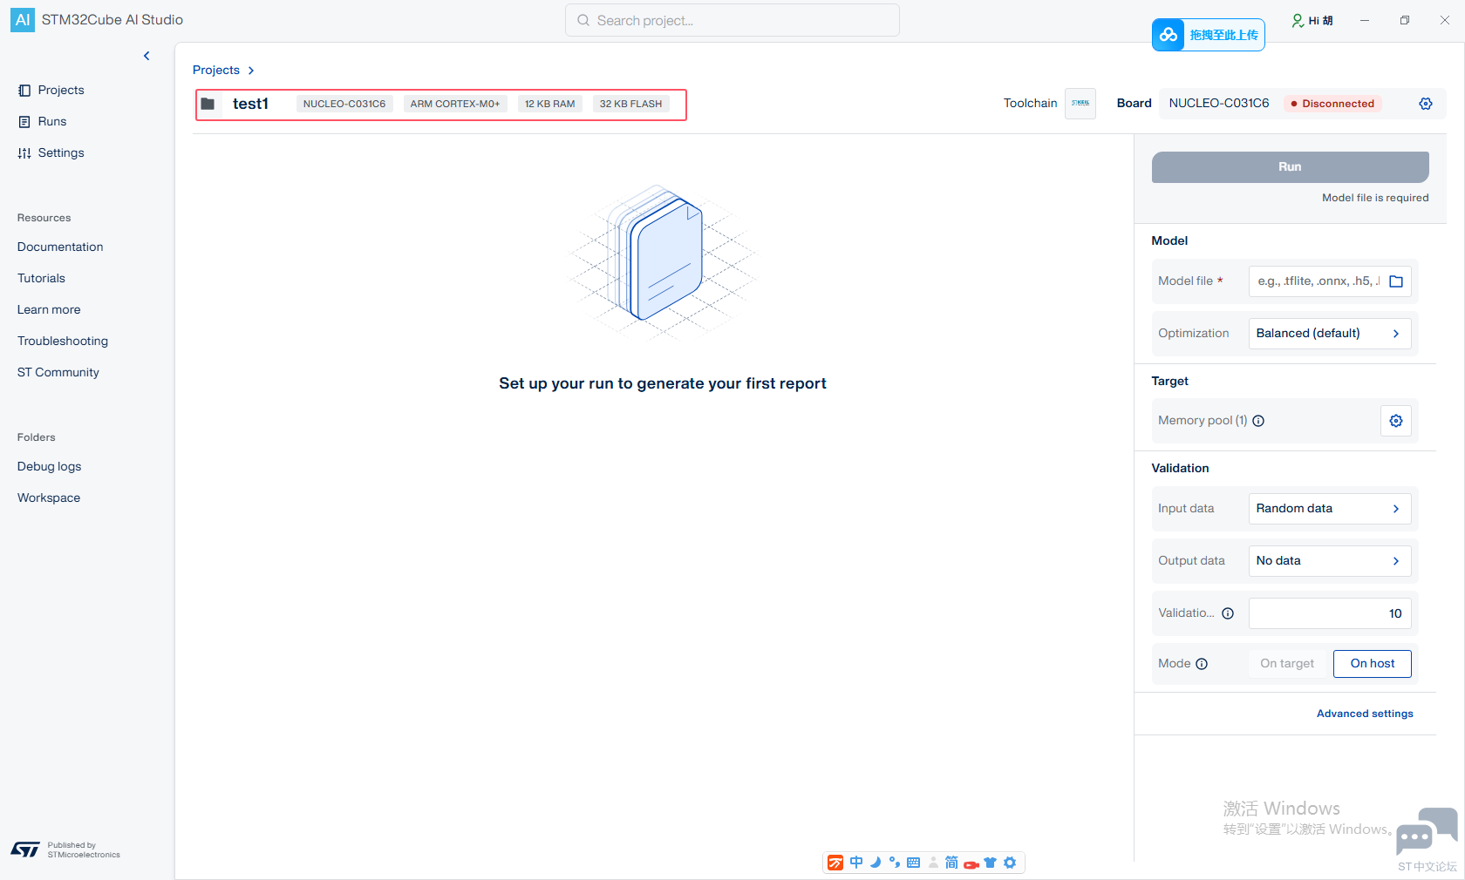The height and width of the screenshot is (880, 1465).
Task: Click the Board name NUCLEO-C031C6
Action: click(x=1219, y=104)
